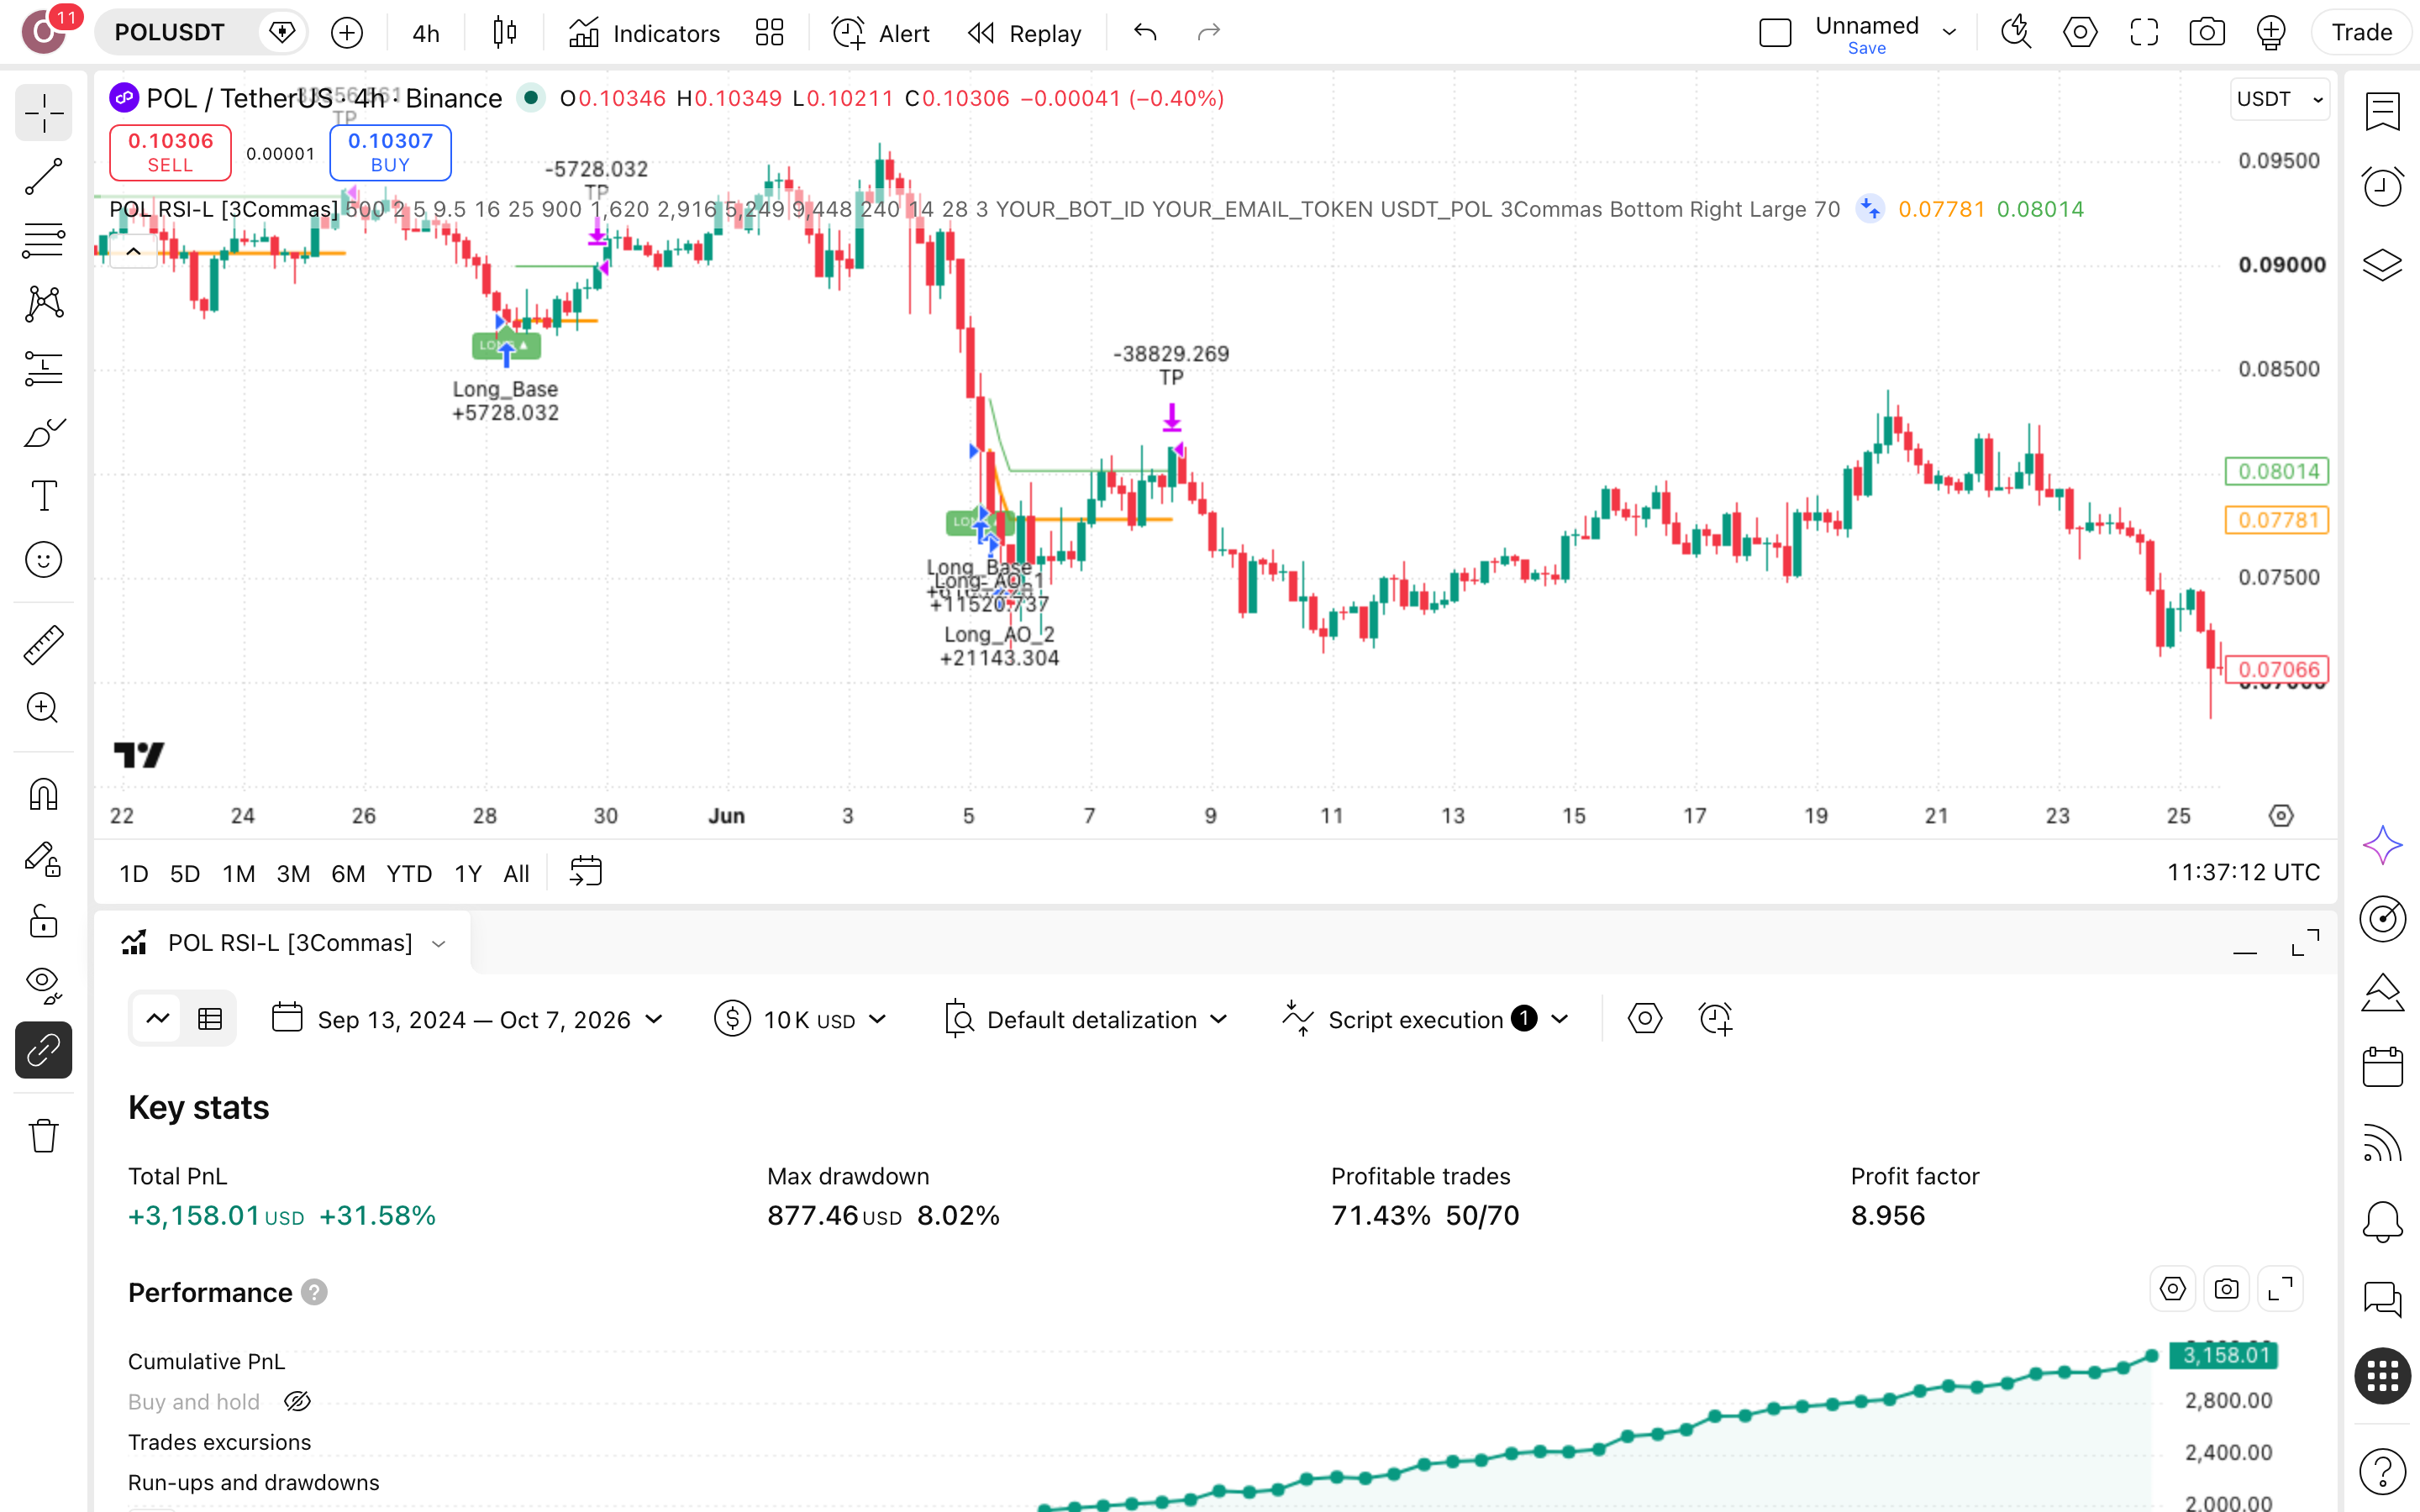
Task: Open the Alert creation dialog
Action: coord(880,33)
